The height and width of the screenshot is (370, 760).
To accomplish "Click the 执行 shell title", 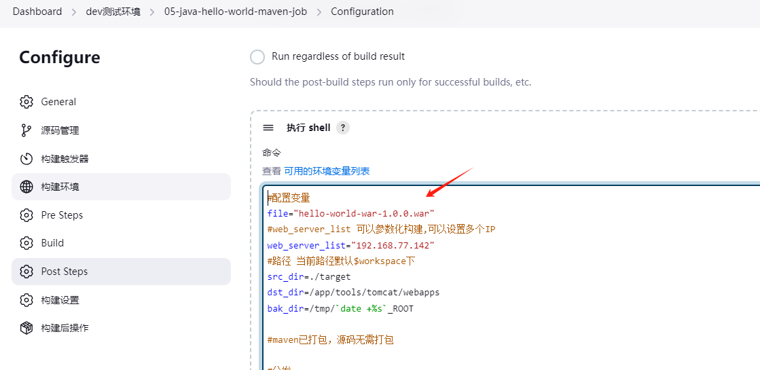I will tap(308, 128).
